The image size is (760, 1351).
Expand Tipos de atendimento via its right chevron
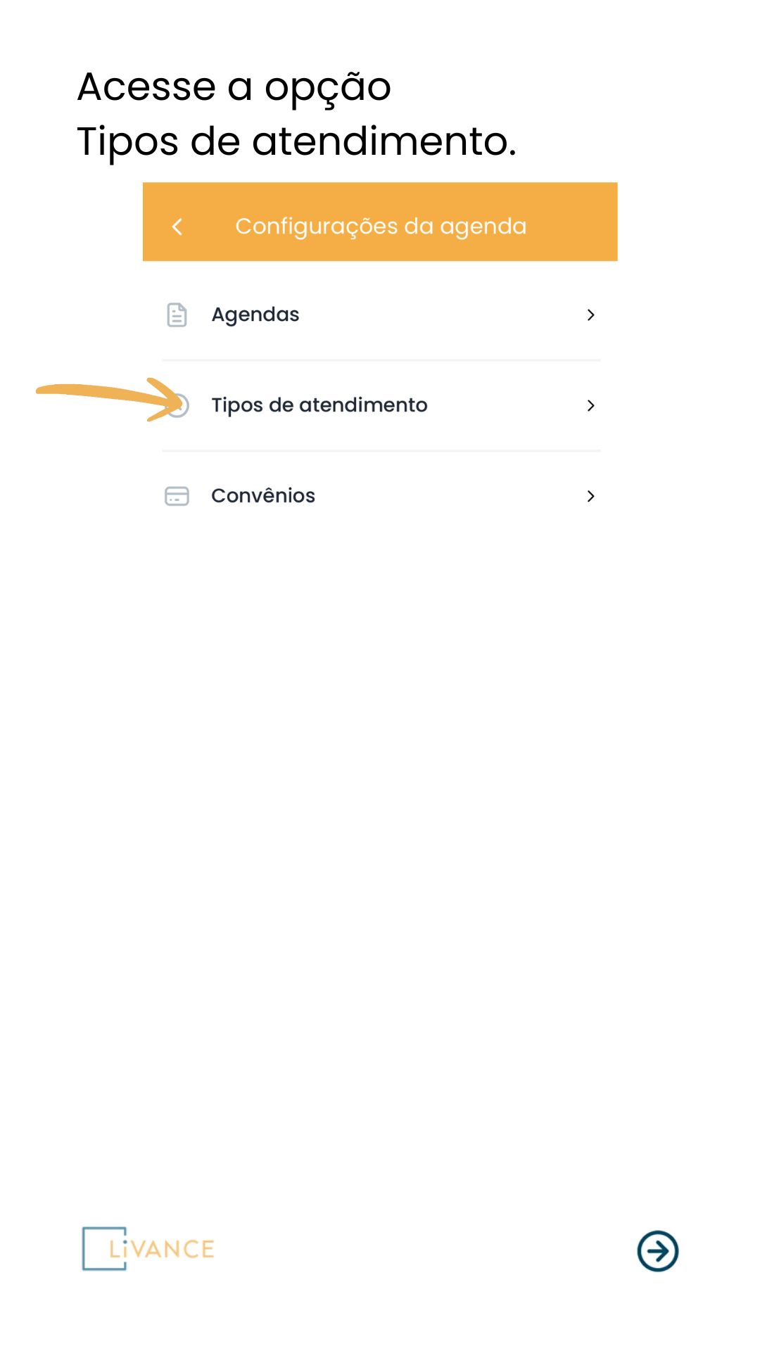[591, 405]
